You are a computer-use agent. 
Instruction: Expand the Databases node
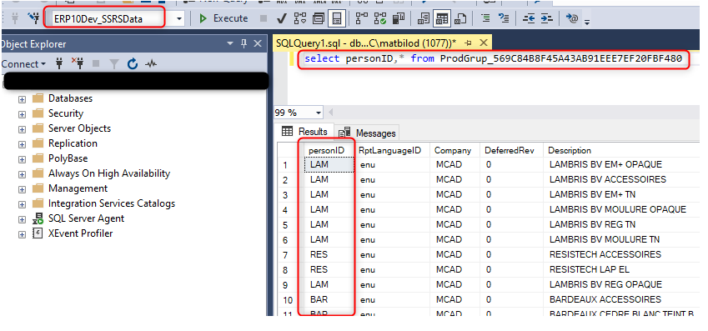pos(22,99)
